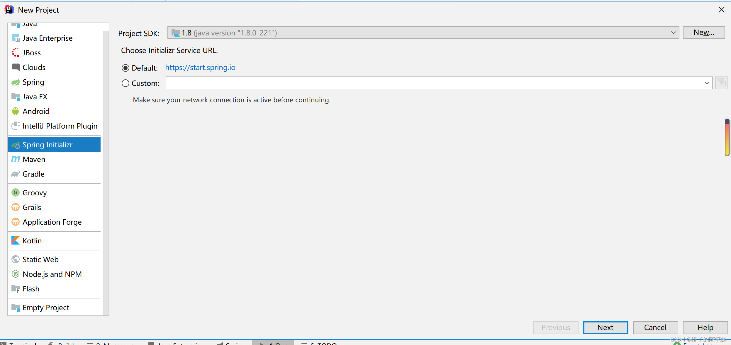Enable the Default Initializr URL radio button

126,68
